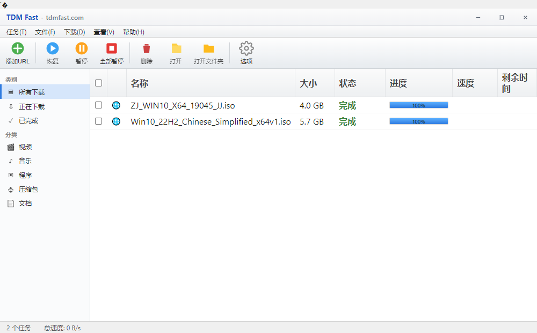Select the file name ZJ_WIN10_X64_19045_JJ.iso
537x333 pixels.
click(183, 105)
